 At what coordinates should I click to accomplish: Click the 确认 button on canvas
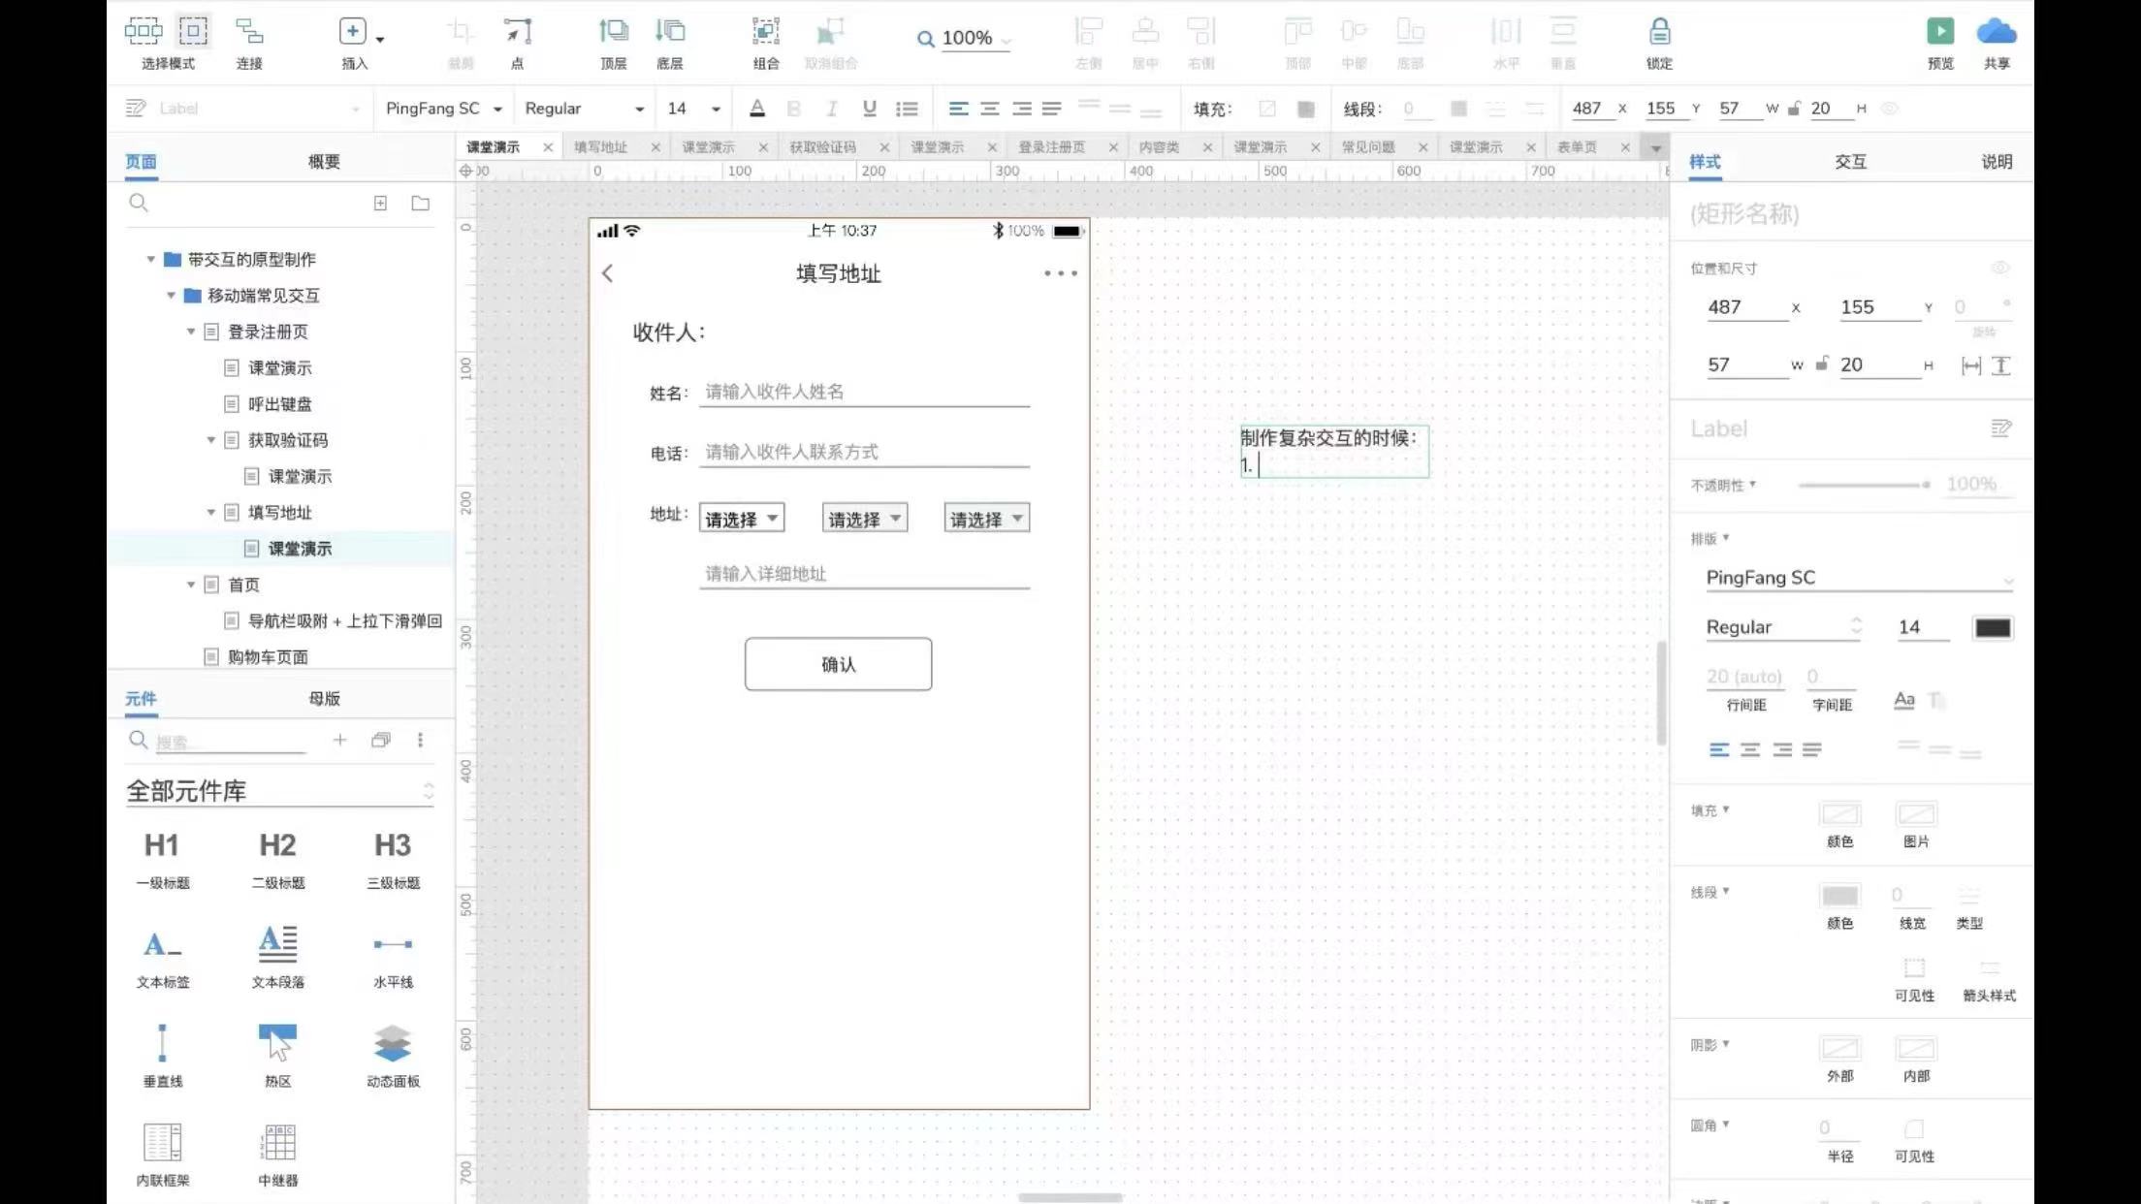[838, 664]
